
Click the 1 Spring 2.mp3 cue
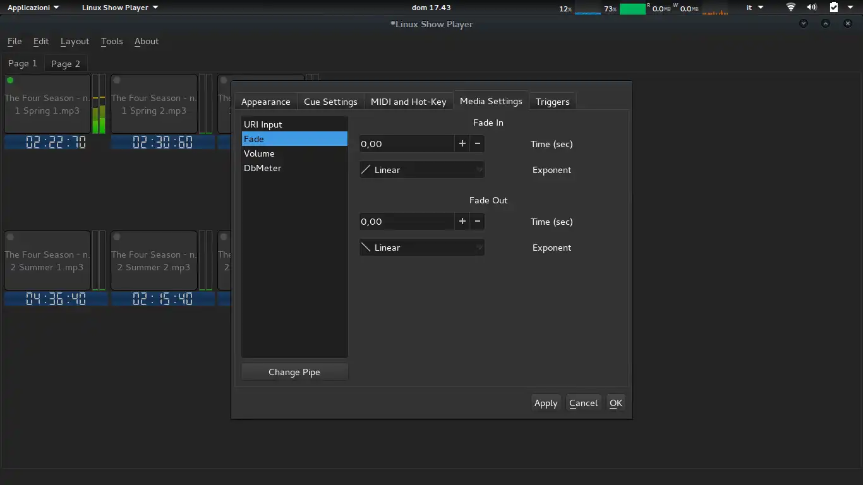154,104
